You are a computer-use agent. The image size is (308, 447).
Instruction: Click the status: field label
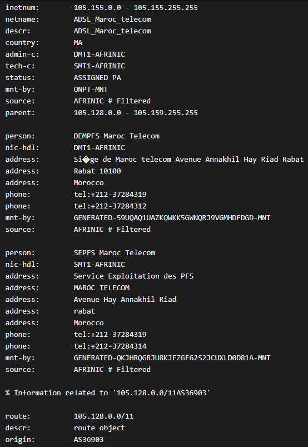click(20, 78)
